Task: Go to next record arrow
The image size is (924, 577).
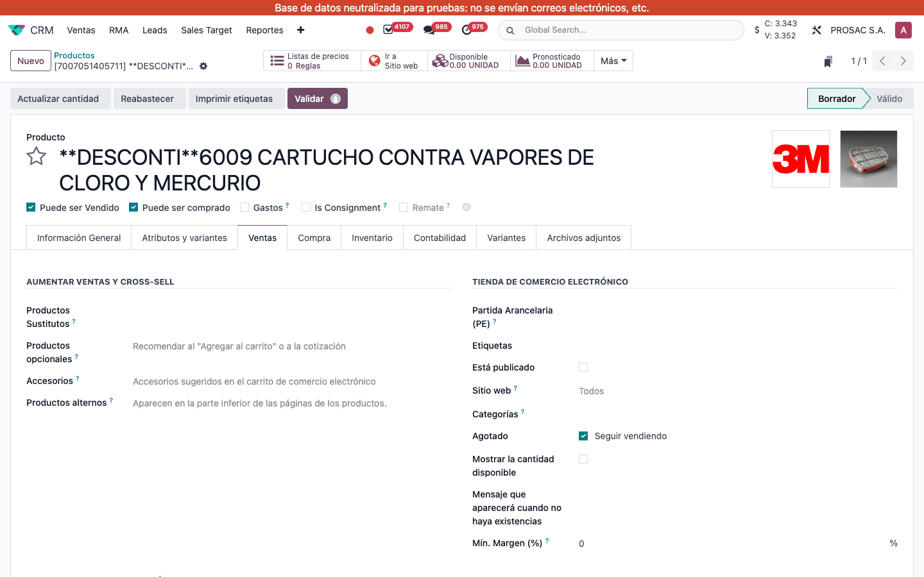Action: pos(903,61)
